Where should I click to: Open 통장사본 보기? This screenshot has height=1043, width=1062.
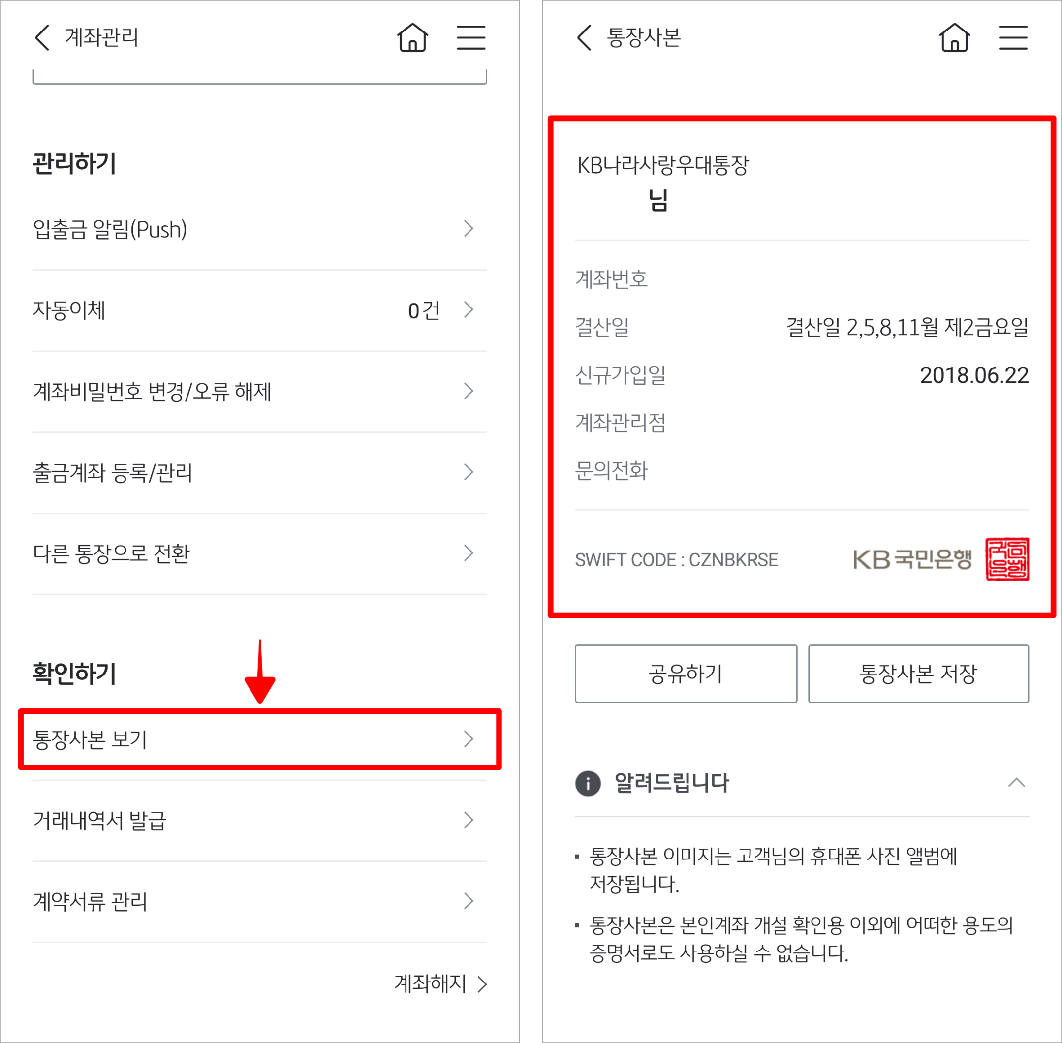[x=260, y=739]
